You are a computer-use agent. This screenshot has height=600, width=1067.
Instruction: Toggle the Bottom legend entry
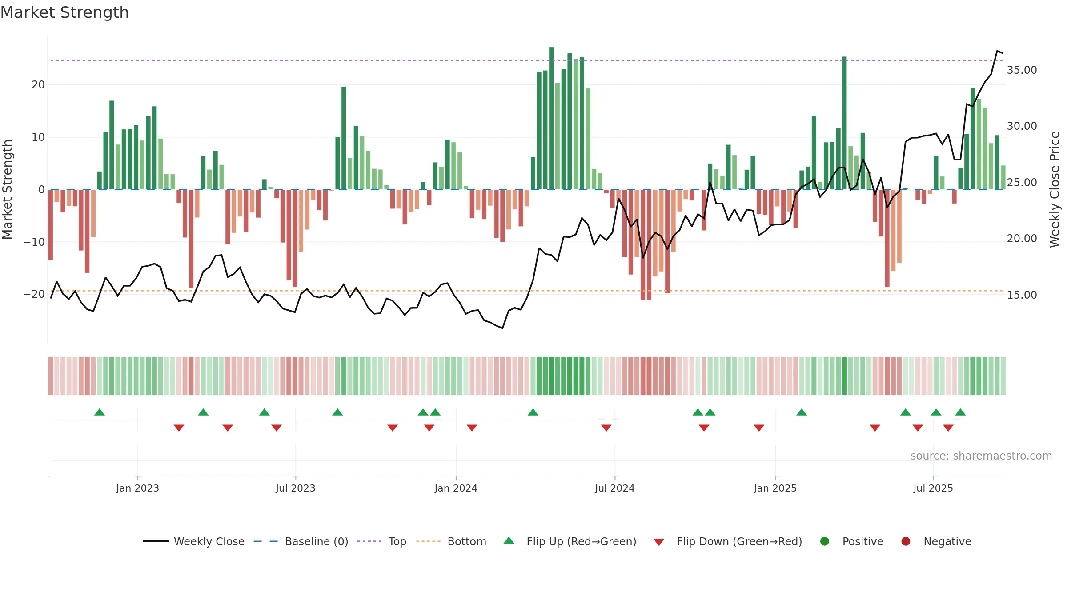click(451, 541)
